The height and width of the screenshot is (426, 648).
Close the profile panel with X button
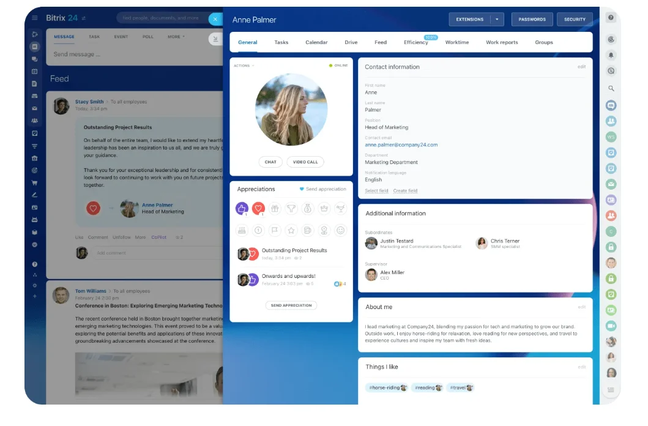(215, 19)
